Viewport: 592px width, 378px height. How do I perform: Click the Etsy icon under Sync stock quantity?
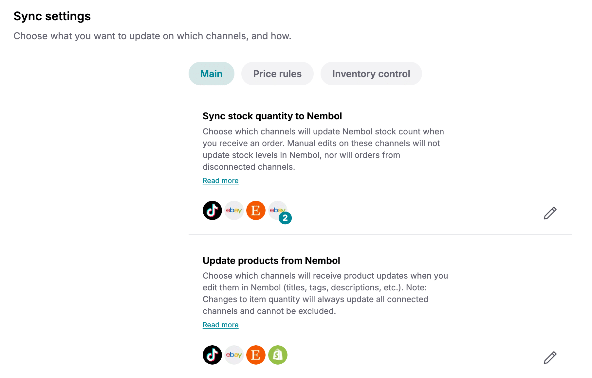(x=256, y=210)
